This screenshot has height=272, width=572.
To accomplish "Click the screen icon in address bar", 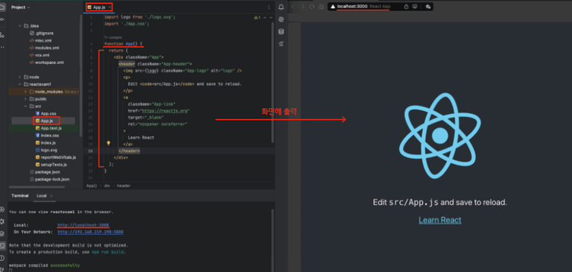I will click(x=415, y=7).
